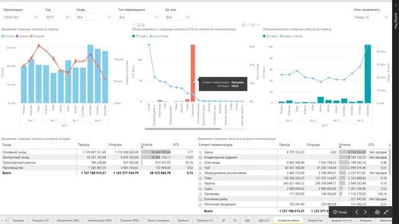Click the Остаток legend marker in left chart
Viewport: 399px width, 224px height.
pyautogui.click(x=2, y=36)
